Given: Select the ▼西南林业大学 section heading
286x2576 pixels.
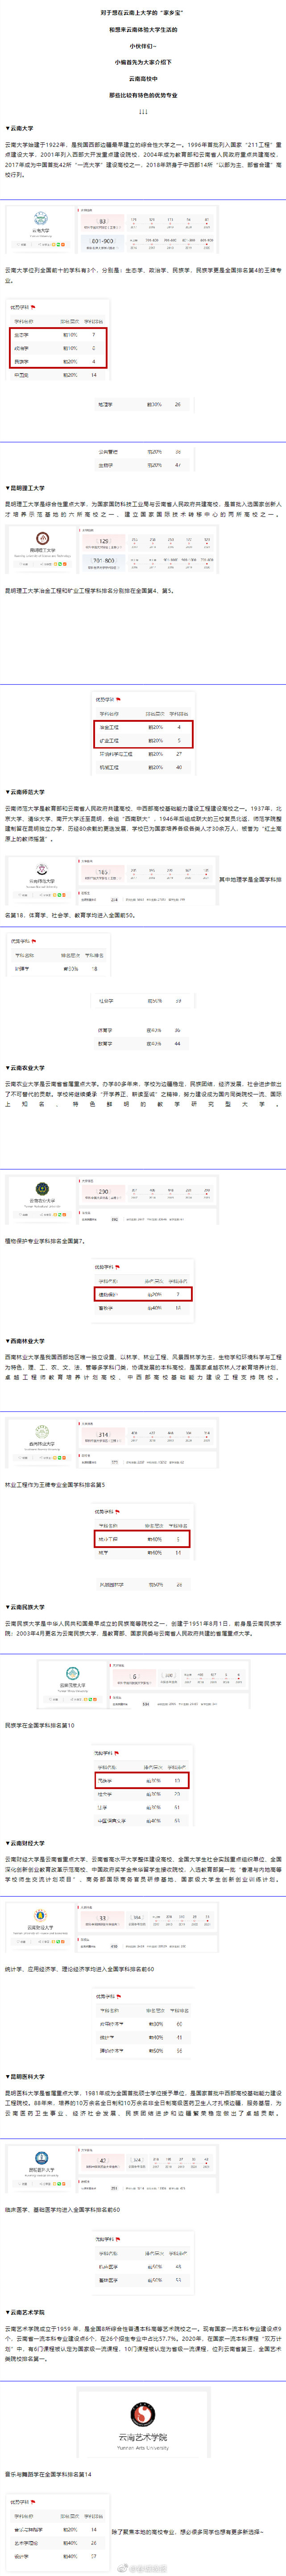Looking at the screenshot, I should tap(25, 1341).
